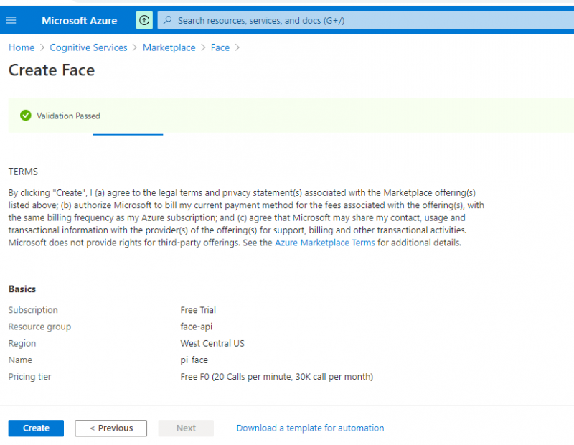Click the face-api resource group value
The image size is (574, 445).
coord(197,327)
